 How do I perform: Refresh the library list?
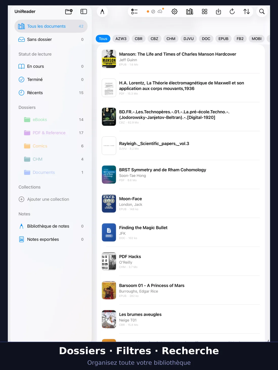pyautogui.click(x=232, y=12)
